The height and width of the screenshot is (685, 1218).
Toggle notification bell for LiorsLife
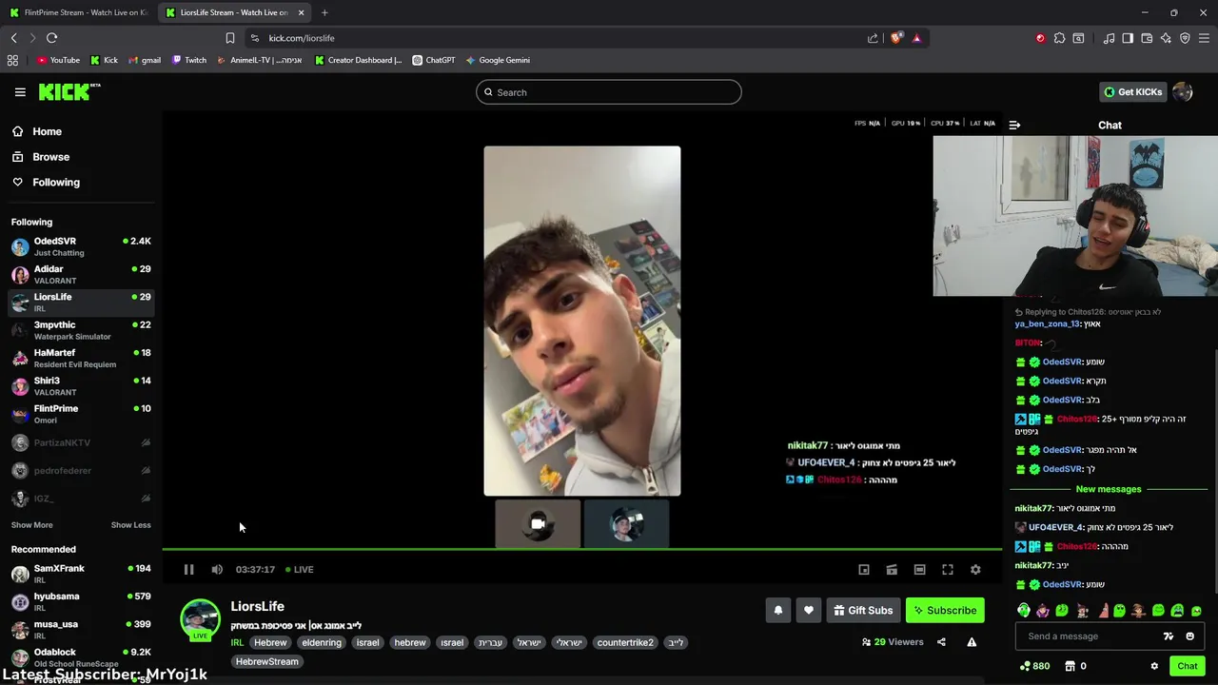point(777,611)
